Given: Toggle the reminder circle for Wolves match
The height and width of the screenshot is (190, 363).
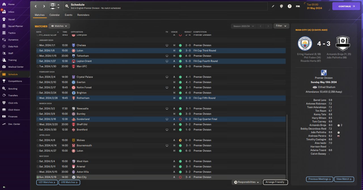Looking at the screenshot, I should 38,140.
